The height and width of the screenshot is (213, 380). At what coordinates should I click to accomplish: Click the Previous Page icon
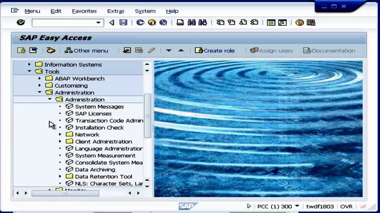[231, 22]
